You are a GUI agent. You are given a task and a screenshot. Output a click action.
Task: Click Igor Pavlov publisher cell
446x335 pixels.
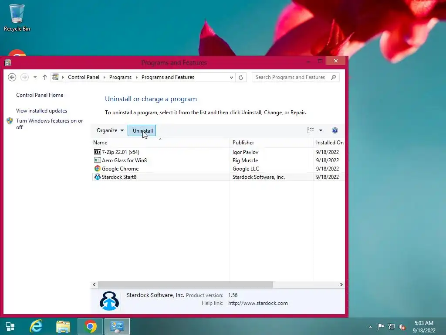coord(245,152)
